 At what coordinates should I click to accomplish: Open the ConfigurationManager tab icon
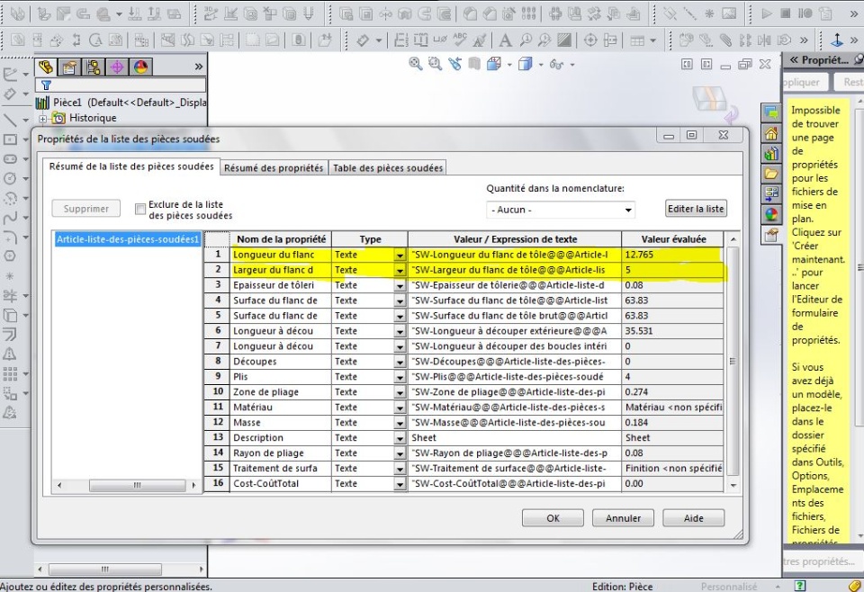pyautogui.click(x=93, y=67)
